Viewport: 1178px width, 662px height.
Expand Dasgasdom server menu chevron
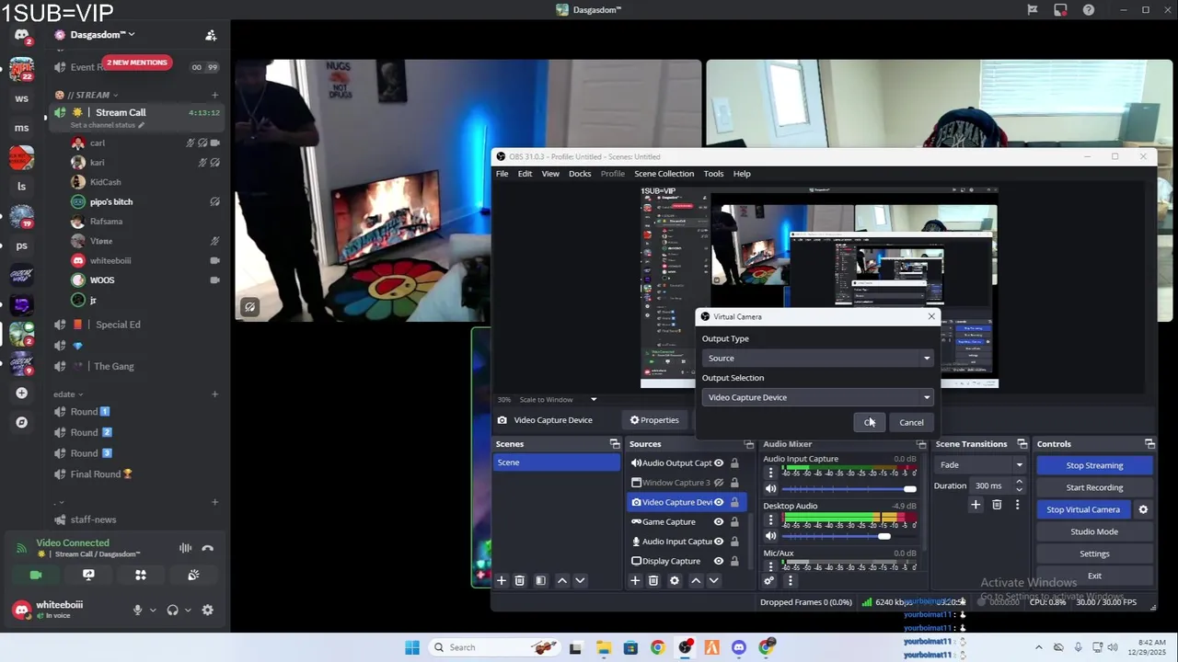[132, 35]
